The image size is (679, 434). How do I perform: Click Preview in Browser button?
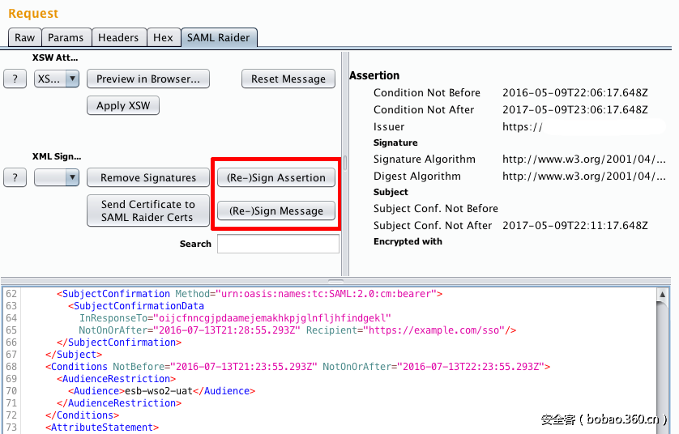pyautogui.click(x=148, y=79)
